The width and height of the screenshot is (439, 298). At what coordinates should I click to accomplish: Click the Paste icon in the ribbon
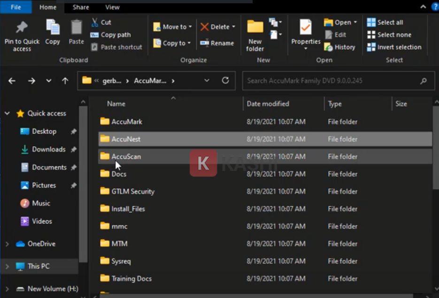pyautogui.click(x=76, y=28)
